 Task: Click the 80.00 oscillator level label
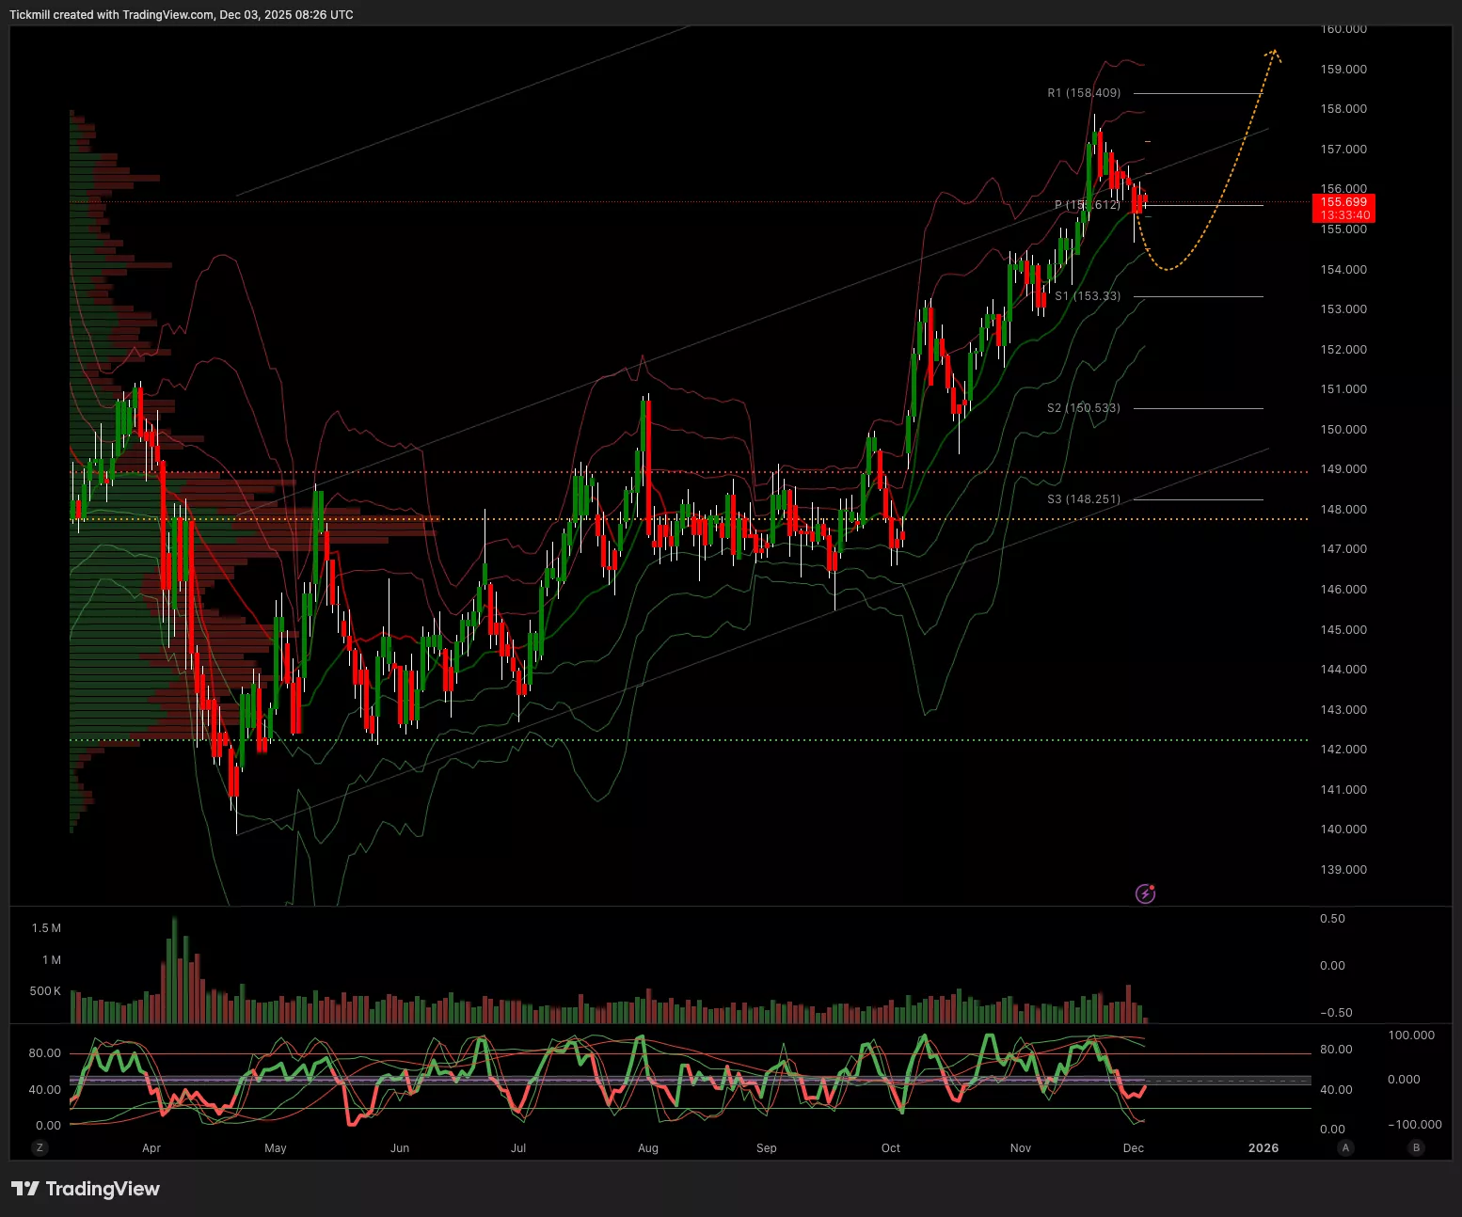click(44, 1053)
